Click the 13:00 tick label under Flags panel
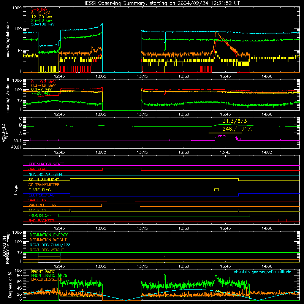 (x=101, y=228)
